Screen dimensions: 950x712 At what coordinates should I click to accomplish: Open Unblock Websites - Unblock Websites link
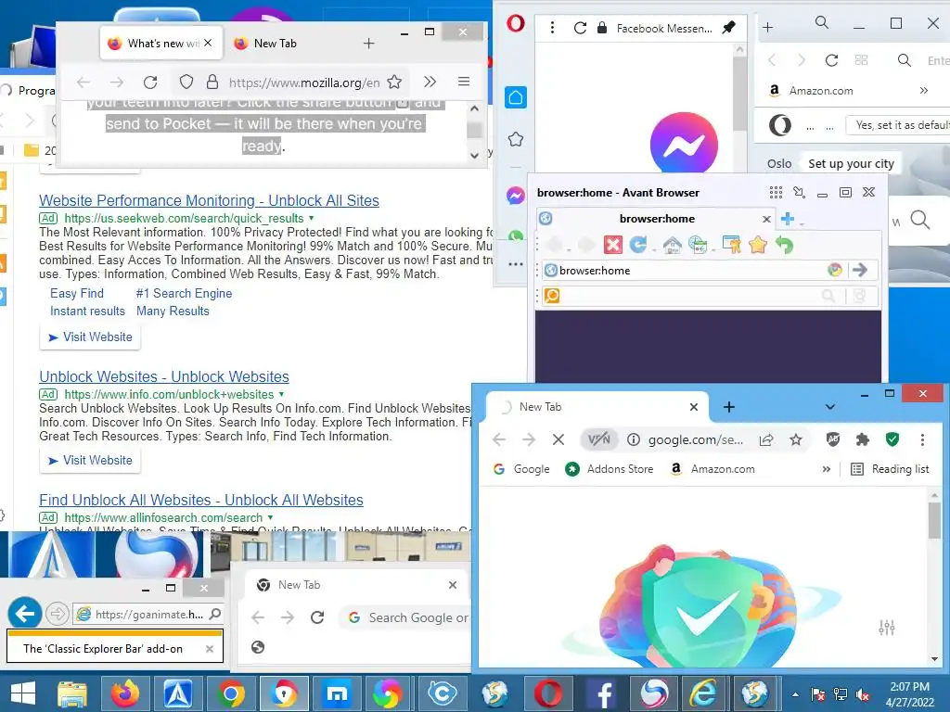click(163, 376)
